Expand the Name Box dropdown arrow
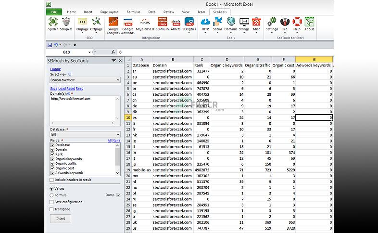This screenshot has width=378, height=233. pos(89,52)
